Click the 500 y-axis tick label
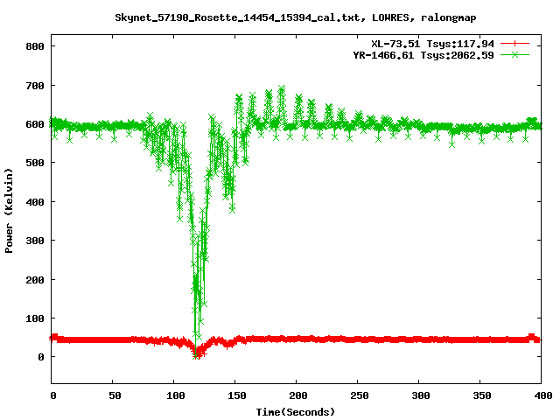560x420 pixels. 35,163
